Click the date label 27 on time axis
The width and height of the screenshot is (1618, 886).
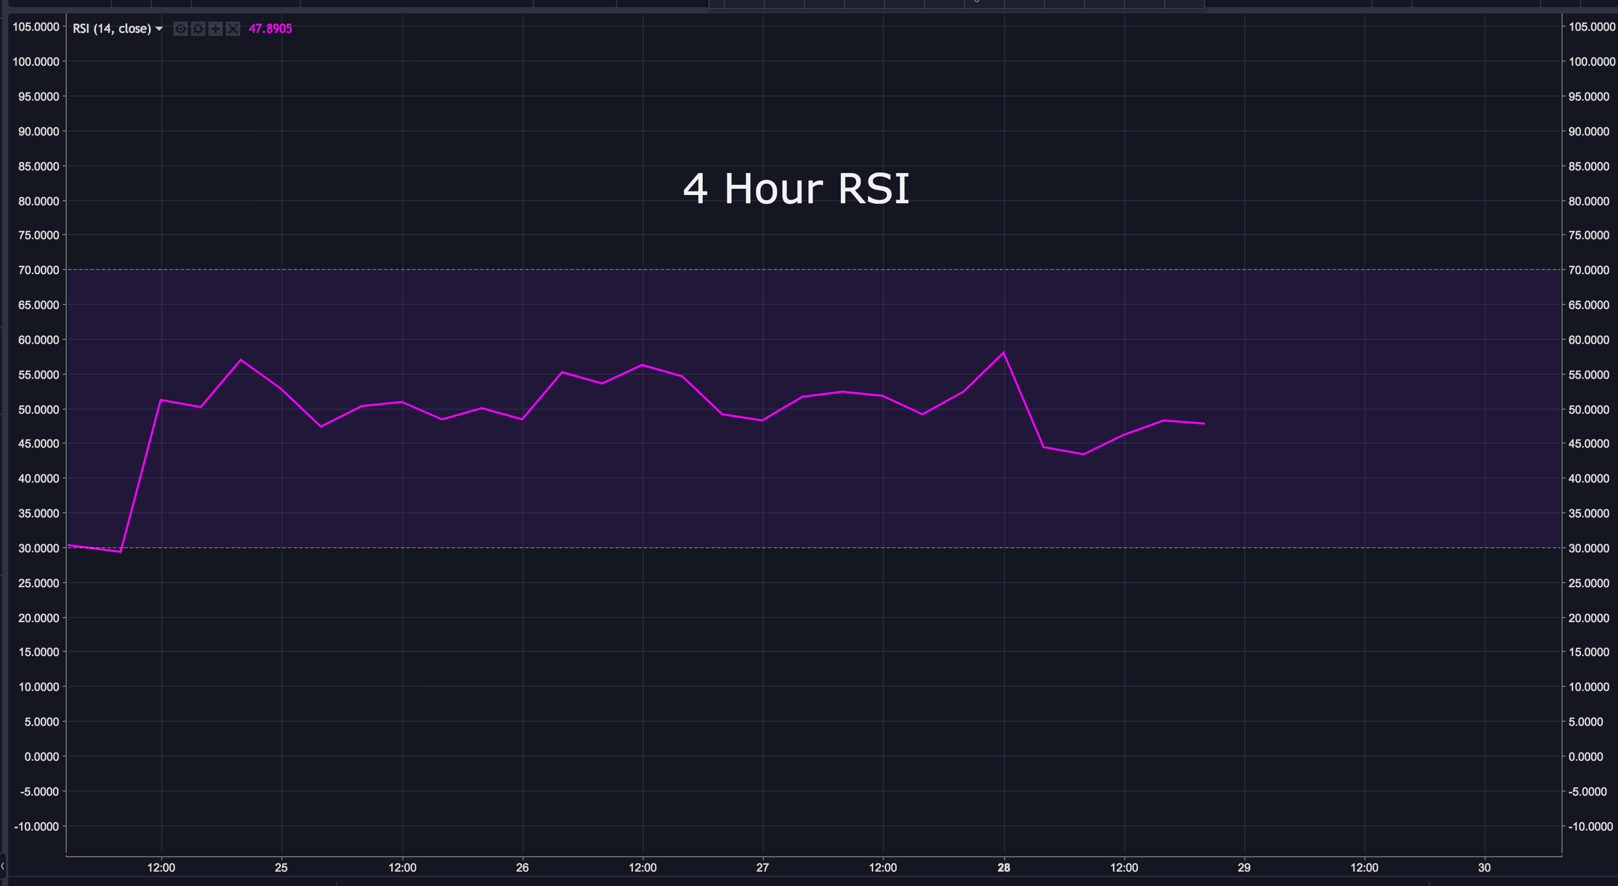tap(762, 868)
